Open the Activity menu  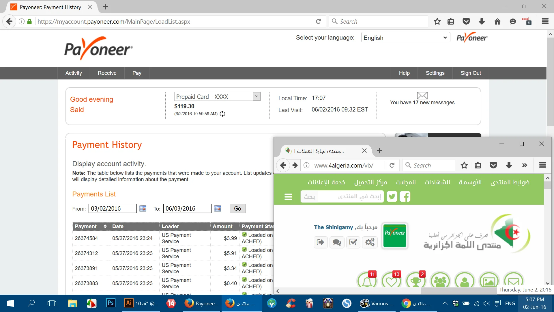[74, 73]
